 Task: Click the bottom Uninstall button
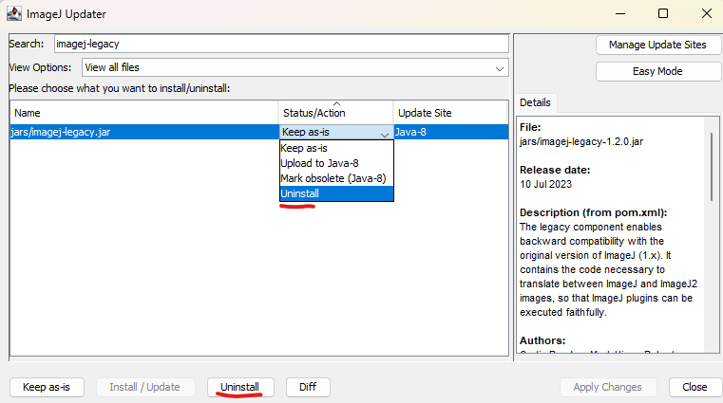[x=240, y=387]
